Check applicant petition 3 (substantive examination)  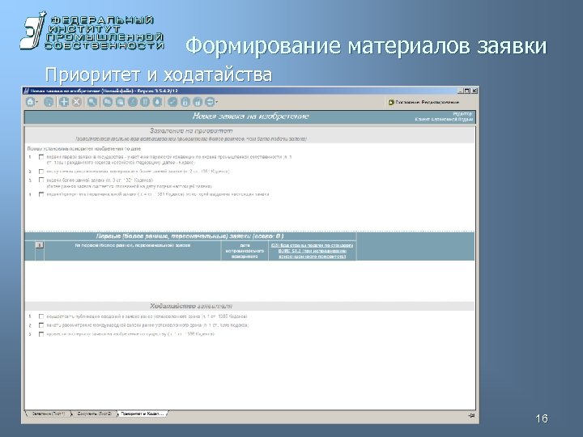pyautogui.click(x=41, y=334)
